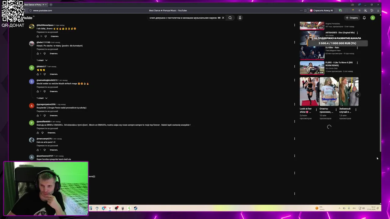Image resolution: width=390 pixels, height=219 pixels.
Task: Dislike the @grzegorzpatora2056 comment
Action: click(44, 116)
